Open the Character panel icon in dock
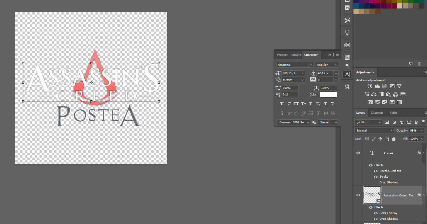Image resolution: width=427 pixels, height=224 pixels. pos(347,74)
